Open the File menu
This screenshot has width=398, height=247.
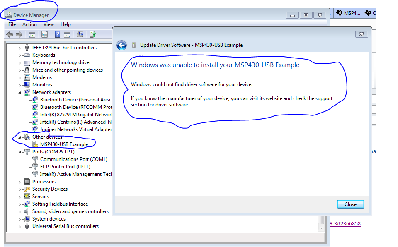pyautogui.click(x=12, y=24)
